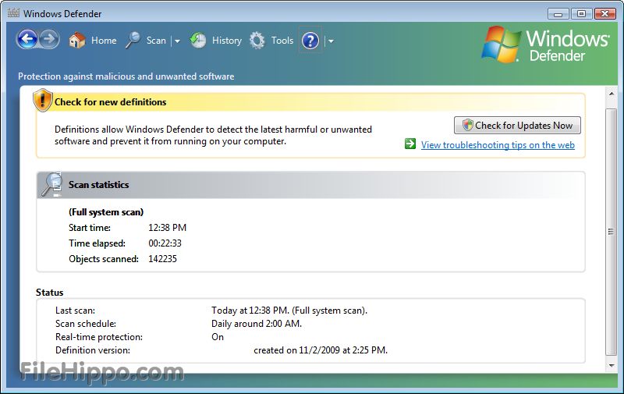
Task: Close the Windows Defender window
Action: (x=605, y=14)
